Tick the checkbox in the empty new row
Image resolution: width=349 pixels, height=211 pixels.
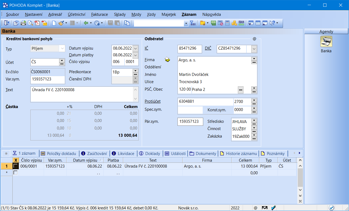16,173
